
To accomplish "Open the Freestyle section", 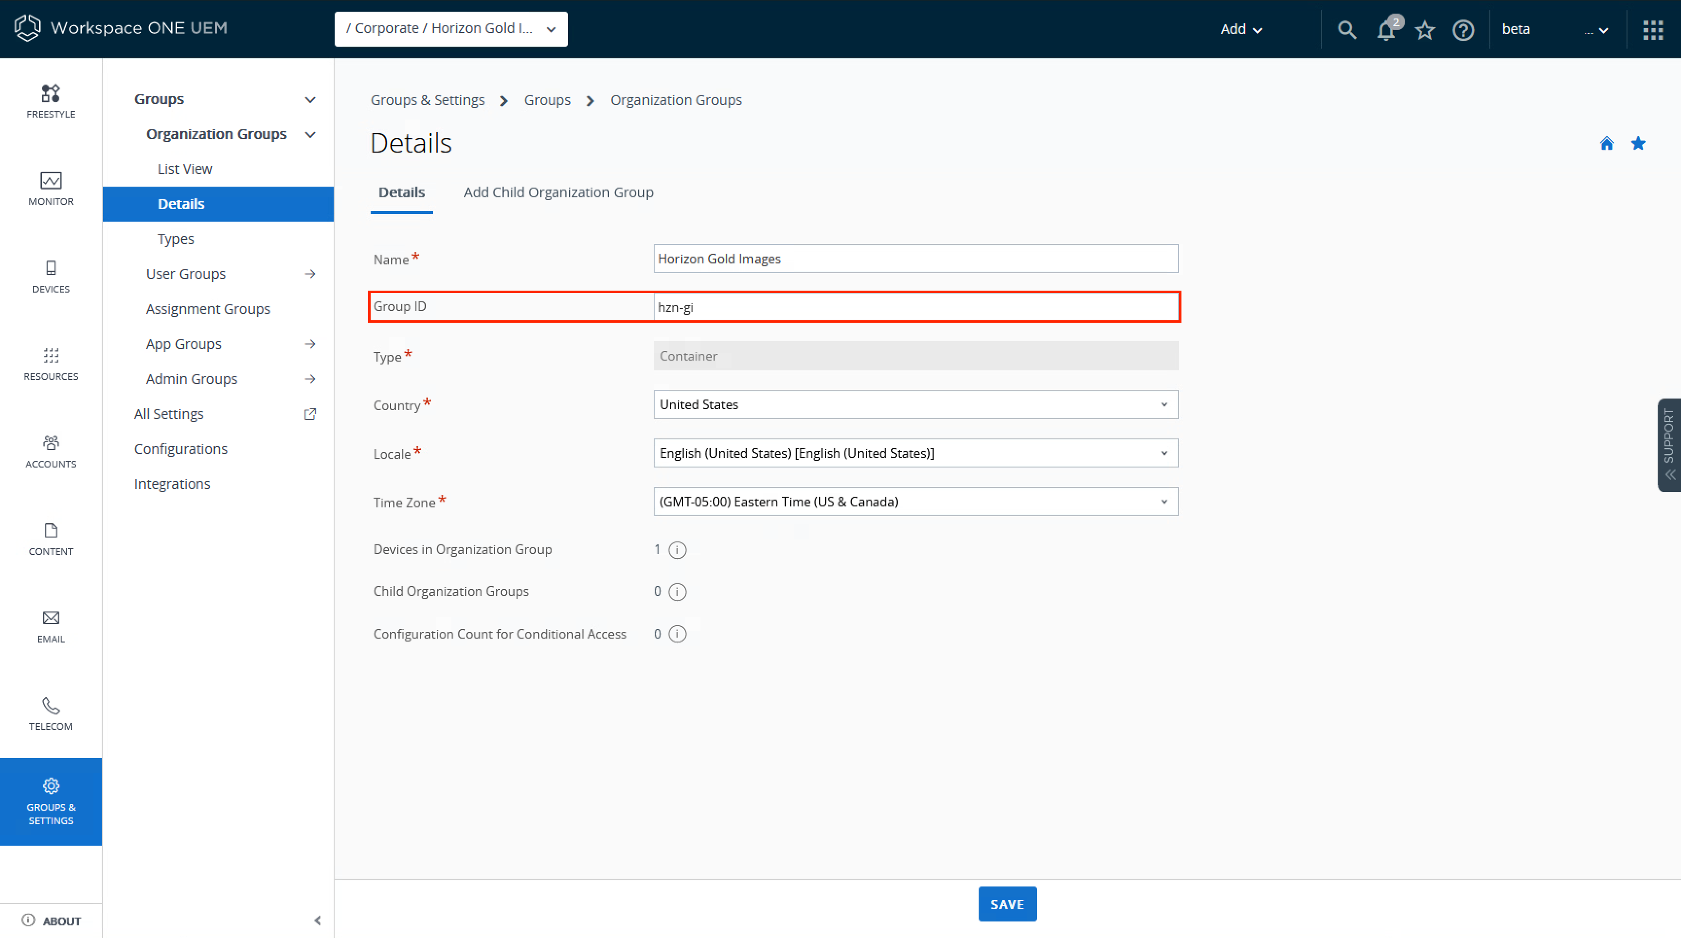I will (x=51, y=101).
